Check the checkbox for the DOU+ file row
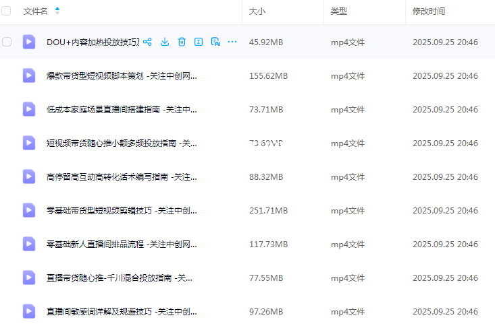The width and height of the screenshot is (495, 326). click(x=7, y=42)
